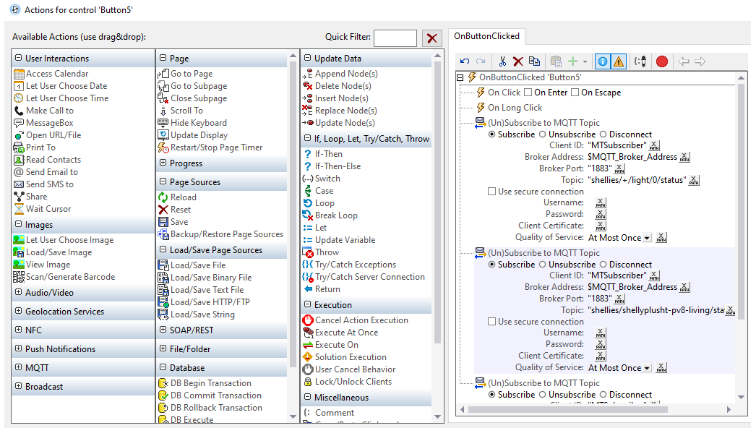Select the OnButtonClicked tab
Screen dimensions: 756x428
pyautogui.click(x=486, y=36)
